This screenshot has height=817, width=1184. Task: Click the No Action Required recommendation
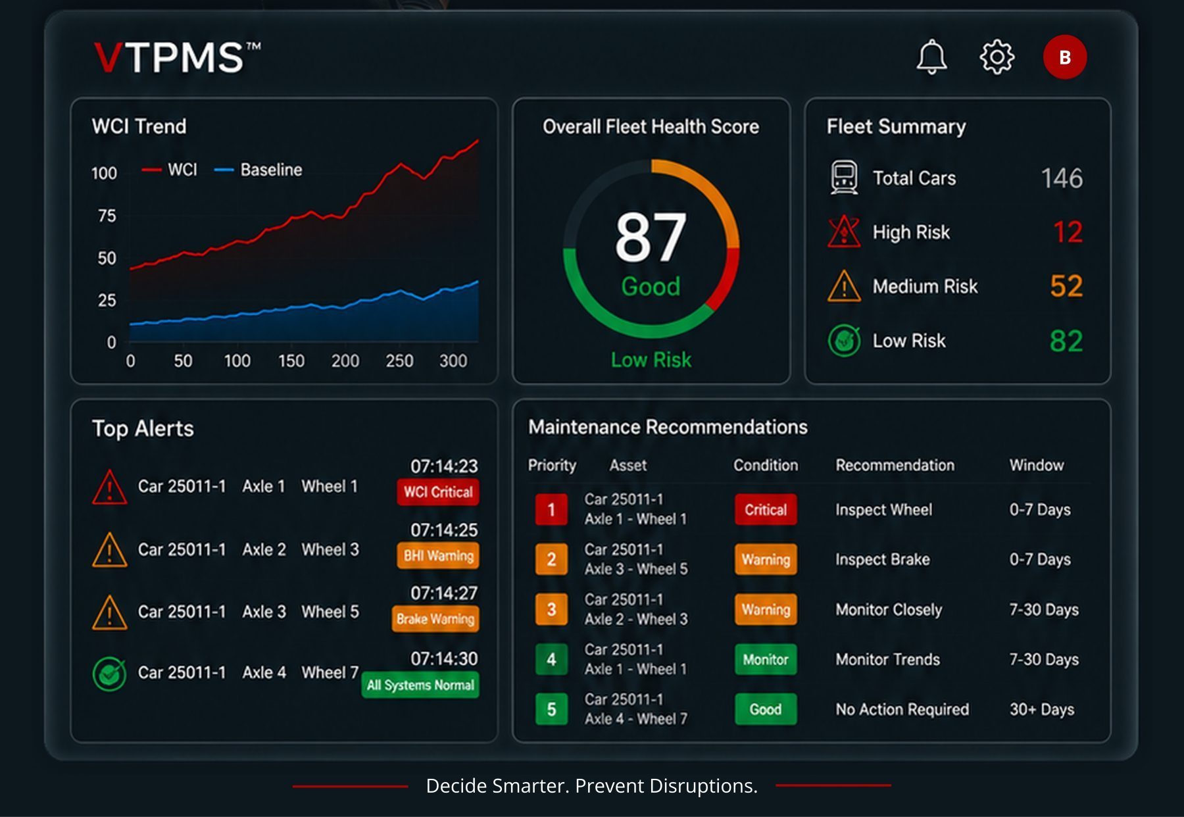(x=902, y=709)
